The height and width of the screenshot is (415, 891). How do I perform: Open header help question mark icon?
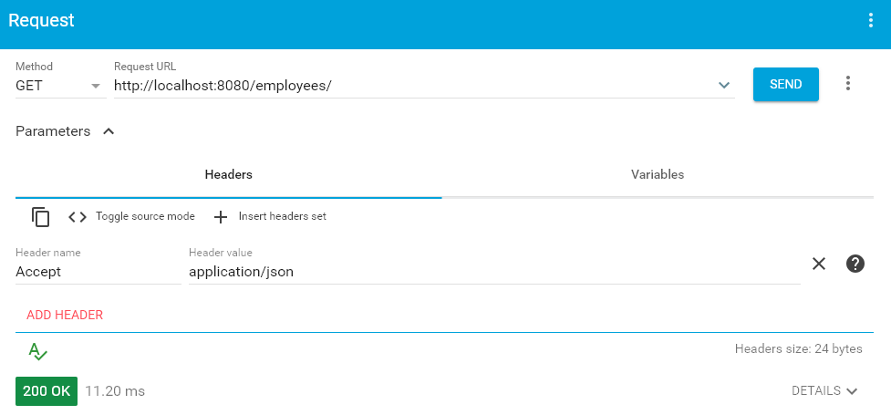click(x=855, y=264)
